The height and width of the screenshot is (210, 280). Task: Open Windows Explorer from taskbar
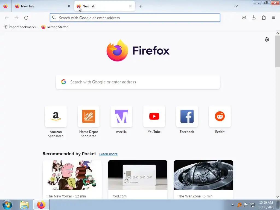24,205
